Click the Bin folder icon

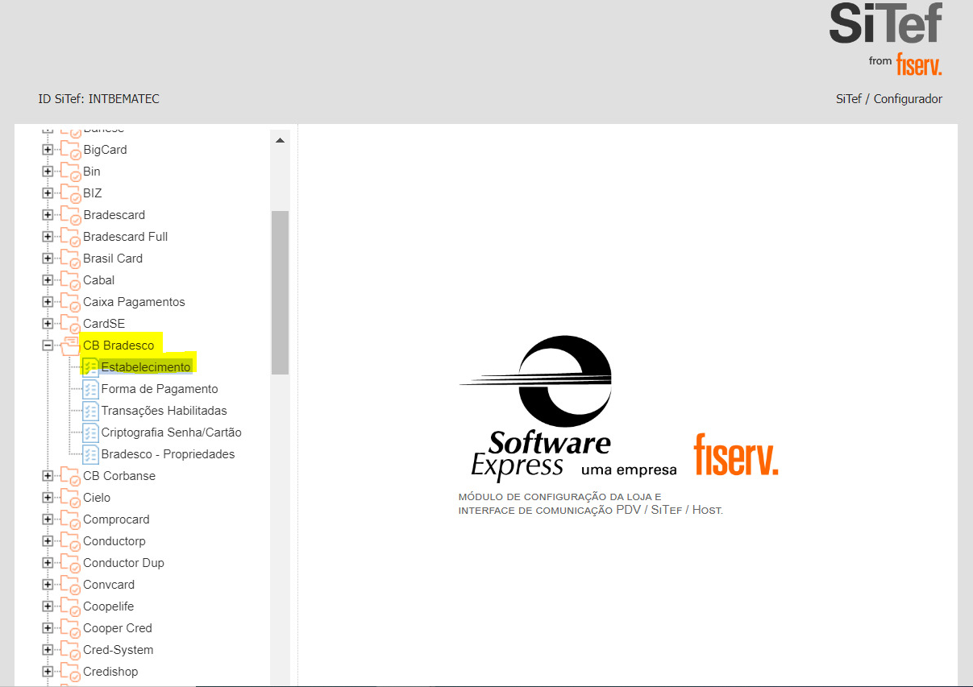click(70, 172)
